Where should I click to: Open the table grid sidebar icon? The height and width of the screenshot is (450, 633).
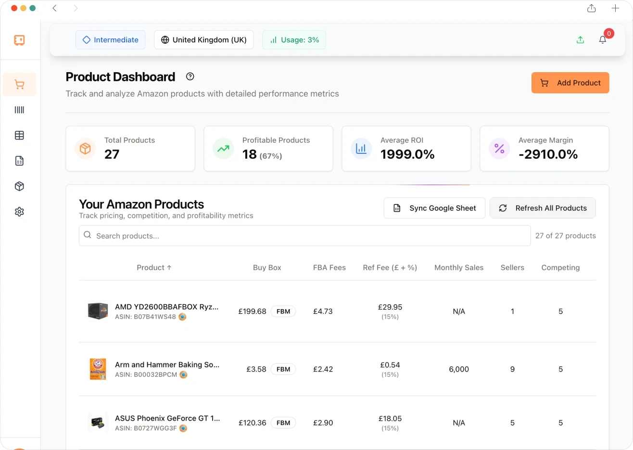pos(19,136)
